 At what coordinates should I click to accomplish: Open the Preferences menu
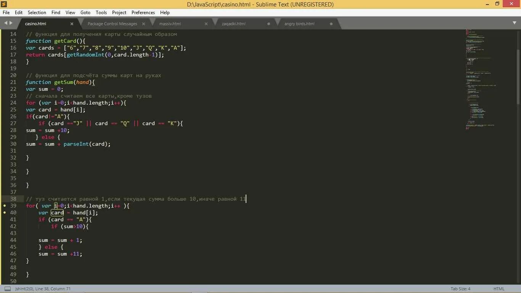143,13
